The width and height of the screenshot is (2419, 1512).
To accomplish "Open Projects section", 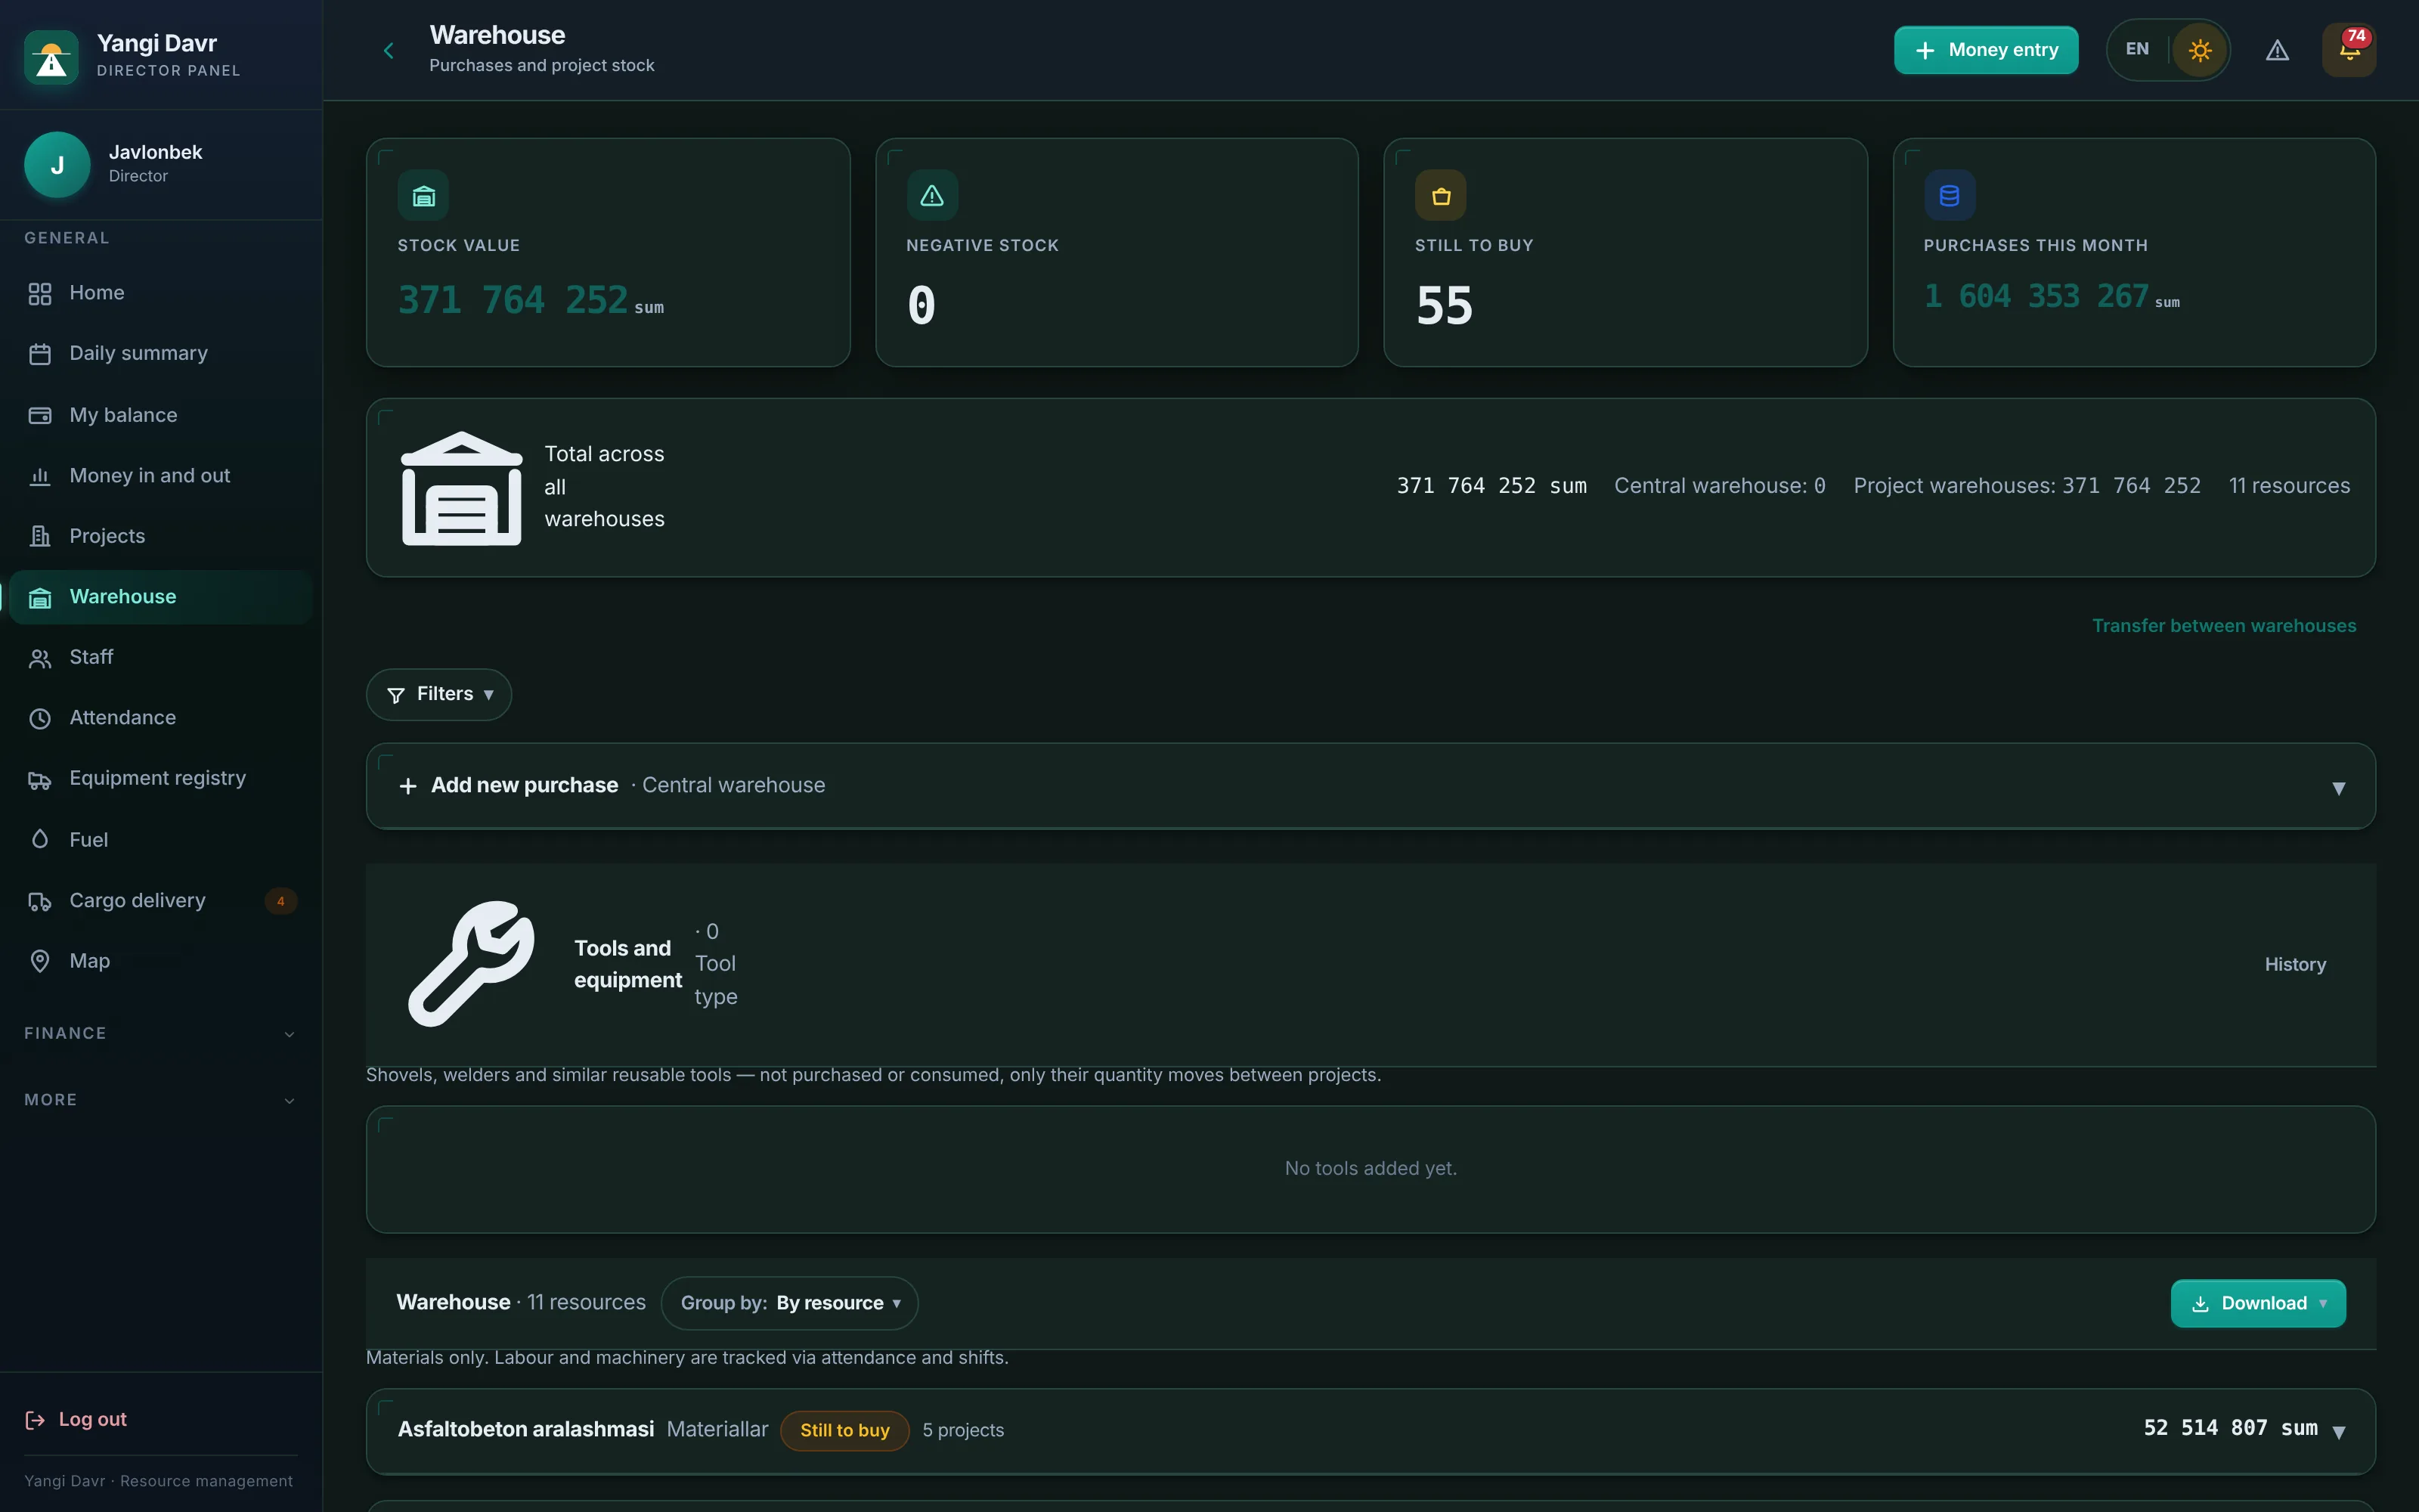I will click(x=161, y=536).
